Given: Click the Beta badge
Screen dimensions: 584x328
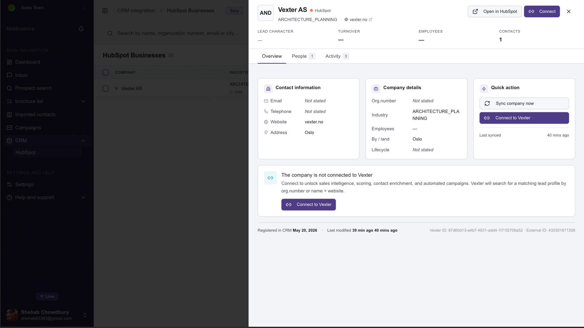Looking at the screenshot, I should pyautogui.click(x=234, y=11).
